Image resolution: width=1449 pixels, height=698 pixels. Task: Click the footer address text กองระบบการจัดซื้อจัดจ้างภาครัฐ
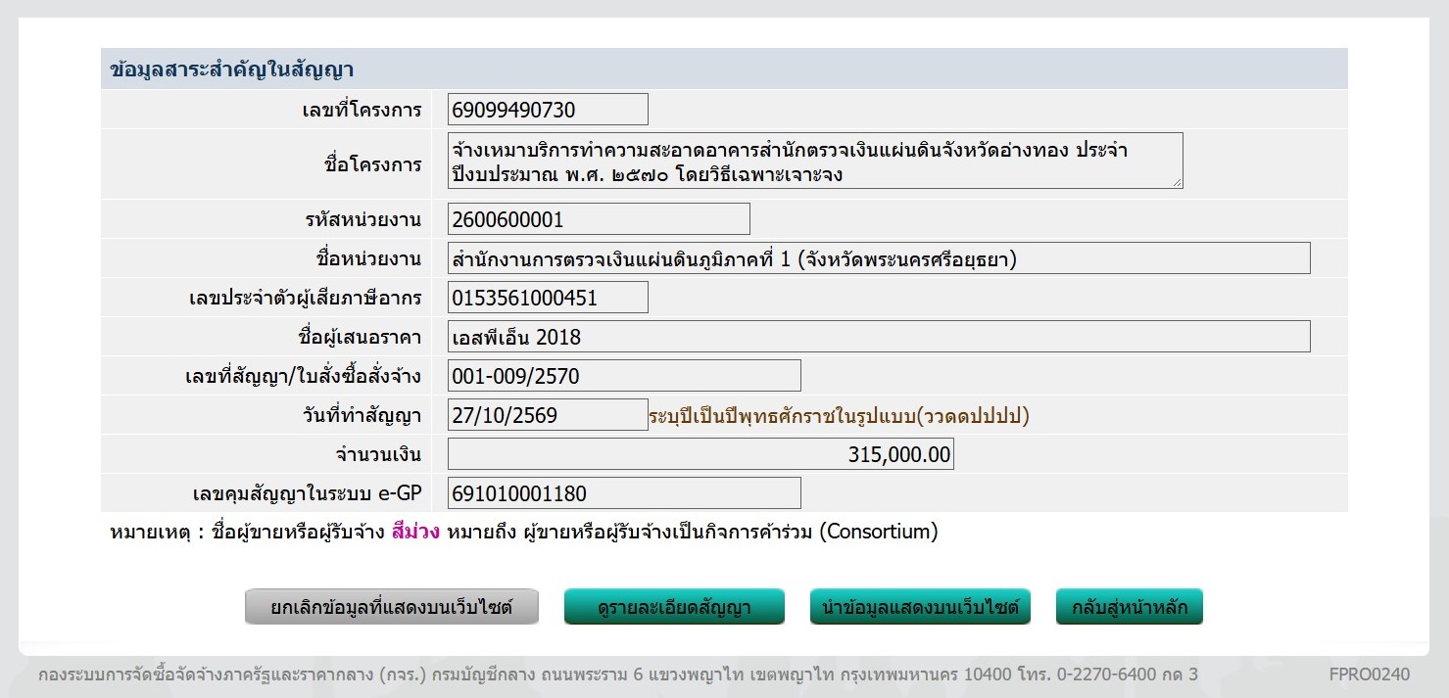point(618,675)
